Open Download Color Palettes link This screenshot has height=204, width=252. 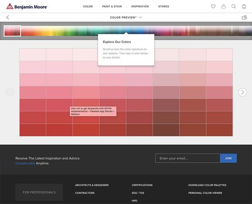207,185
